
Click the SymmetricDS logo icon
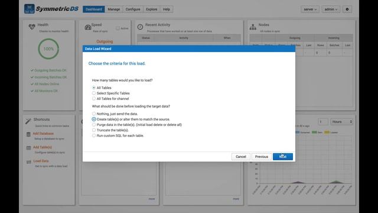(29, 9)
